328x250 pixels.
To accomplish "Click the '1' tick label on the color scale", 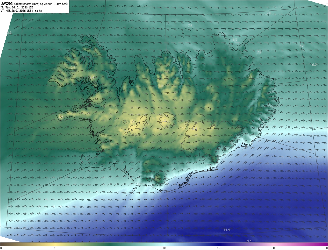I will click(55, 248).
